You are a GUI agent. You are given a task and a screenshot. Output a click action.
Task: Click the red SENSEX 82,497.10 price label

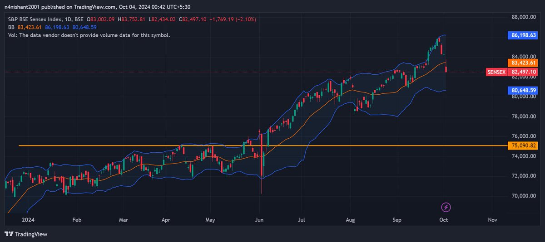click(512, 72)
